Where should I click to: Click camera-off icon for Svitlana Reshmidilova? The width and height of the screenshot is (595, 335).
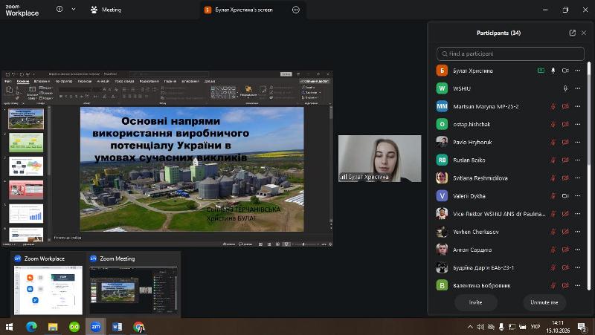click(x=565, y=178)
